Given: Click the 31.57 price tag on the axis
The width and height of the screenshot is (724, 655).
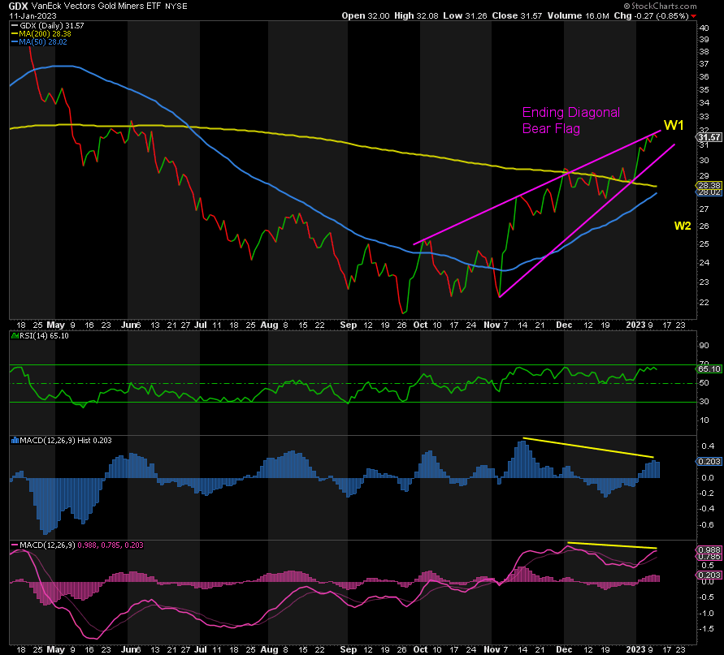Looking at the screenshot, I should click(x=709, y=137).
